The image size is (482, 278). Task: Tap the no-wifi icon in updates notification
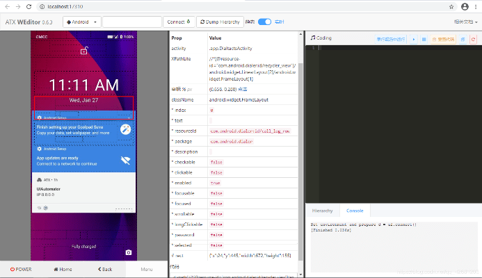pyautogui.click(x=126, y=161)
